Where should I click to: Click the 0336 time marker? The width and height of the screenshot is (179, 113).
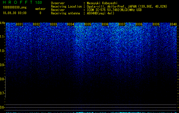click(105, 24)
